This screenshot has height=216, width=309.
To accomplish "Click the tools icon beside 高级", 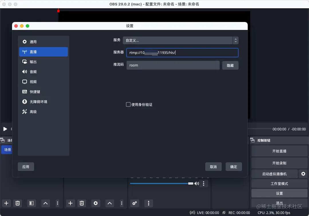I will [25, 112].
